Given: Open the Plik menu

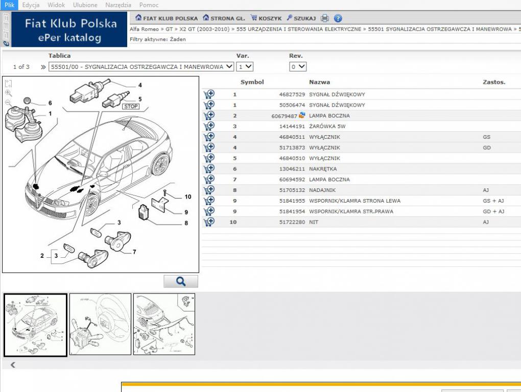Looking at the screenshot, I should [9, 5].
